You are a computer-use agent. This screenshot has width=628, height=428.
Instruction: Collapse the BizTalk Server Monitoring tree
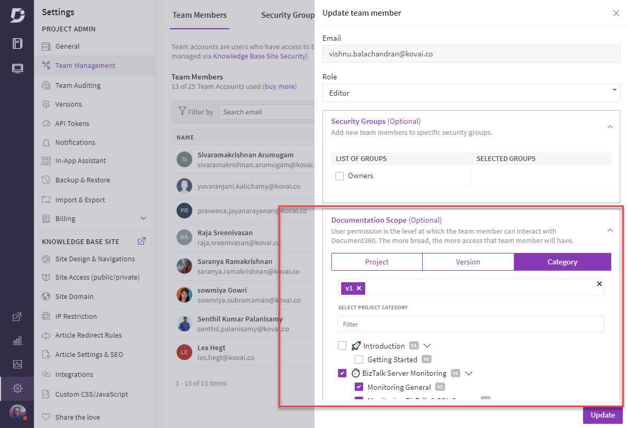[x=469, y=373]
